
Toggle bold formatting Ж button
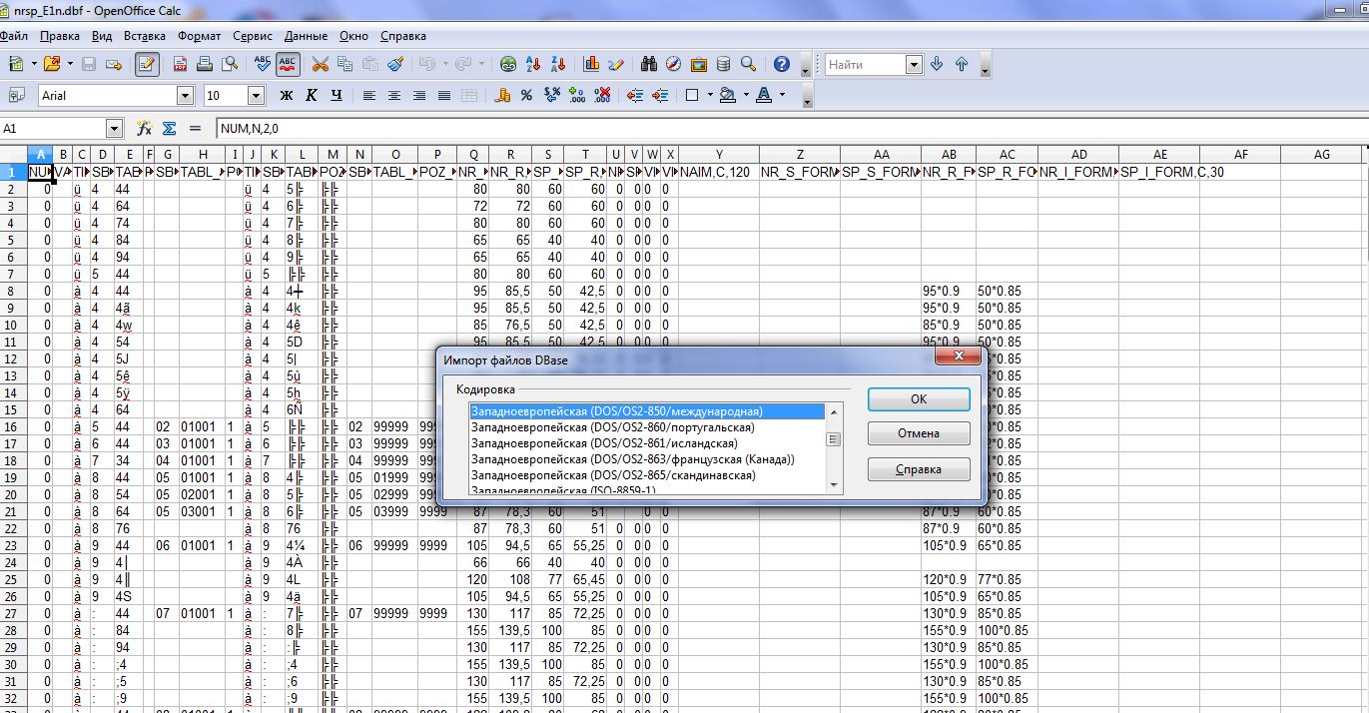point(287,96)
